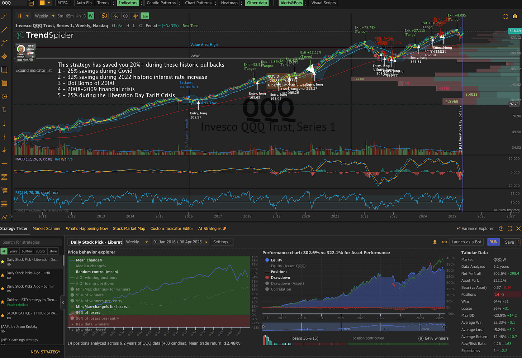This screenshot has height=358, width=522.
Task: Switch chart to 4h timeframe
Action: [79, 16]
